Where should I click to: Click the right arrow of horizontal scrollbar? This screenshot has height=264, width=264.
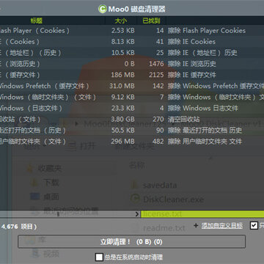[137, 214]
